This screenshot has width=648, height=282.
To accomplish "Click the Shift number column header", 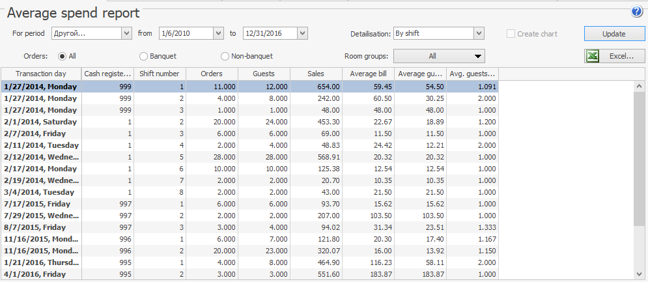I will (160, 74).
